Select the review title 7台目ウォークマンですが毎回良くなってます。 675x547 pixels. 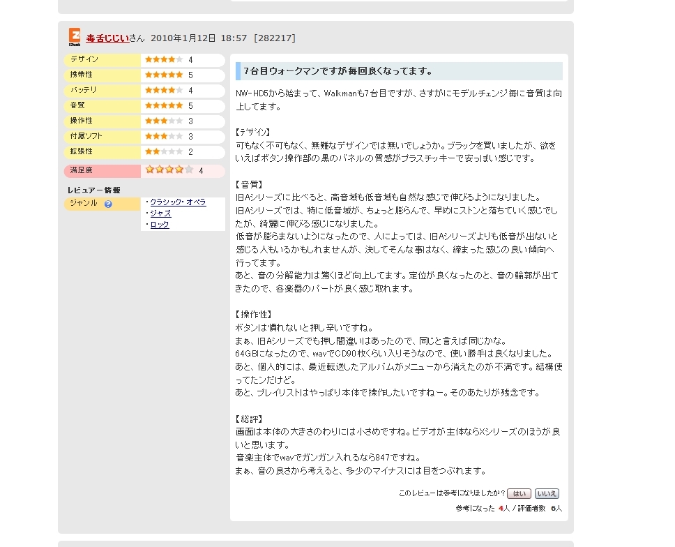coord(338,71)
